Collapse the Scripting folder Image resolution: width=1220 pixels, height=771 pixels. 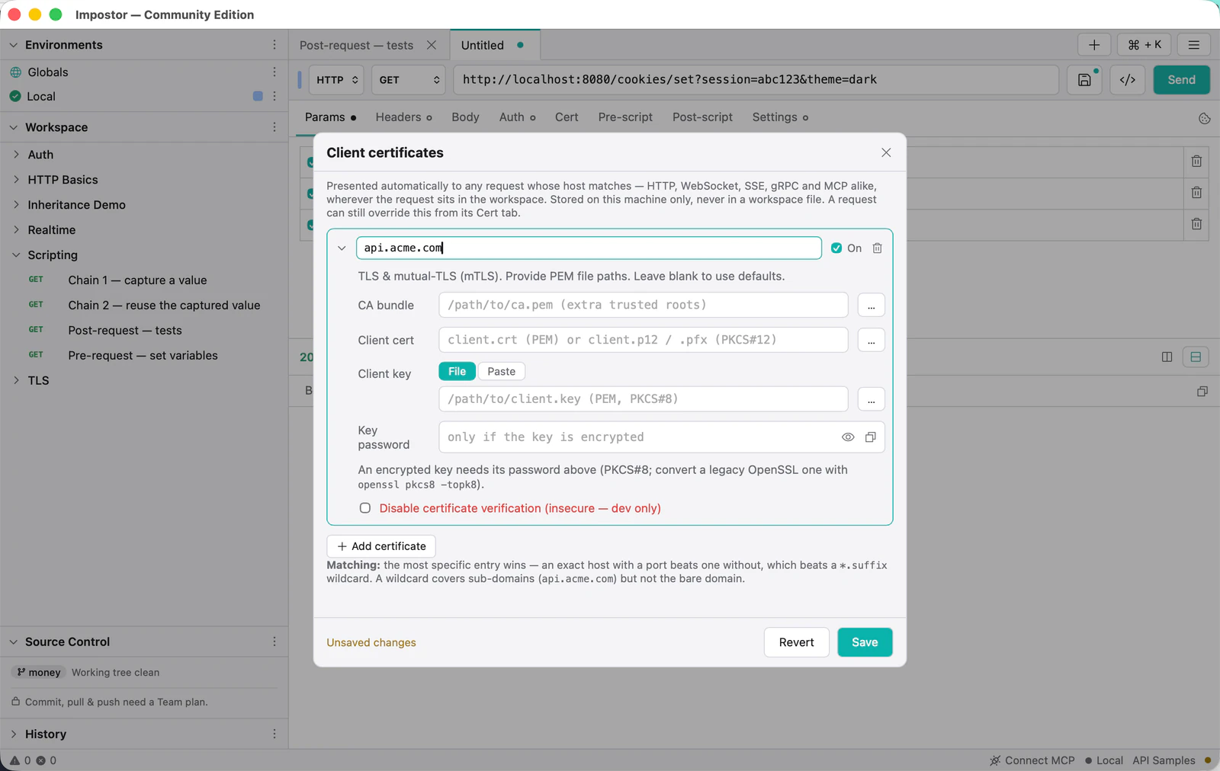click(16, 255)
